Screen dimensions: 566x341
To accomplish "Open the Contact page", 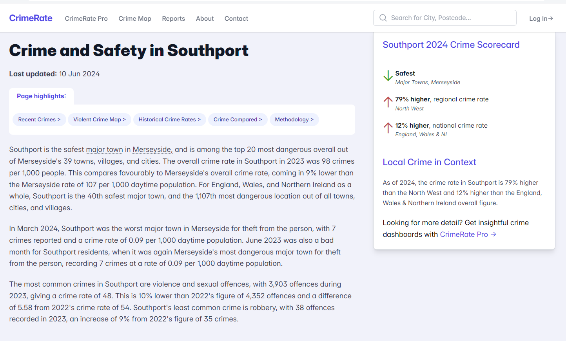I will coord(236,18).
